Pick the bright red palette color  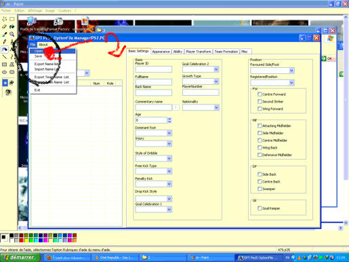21,240
